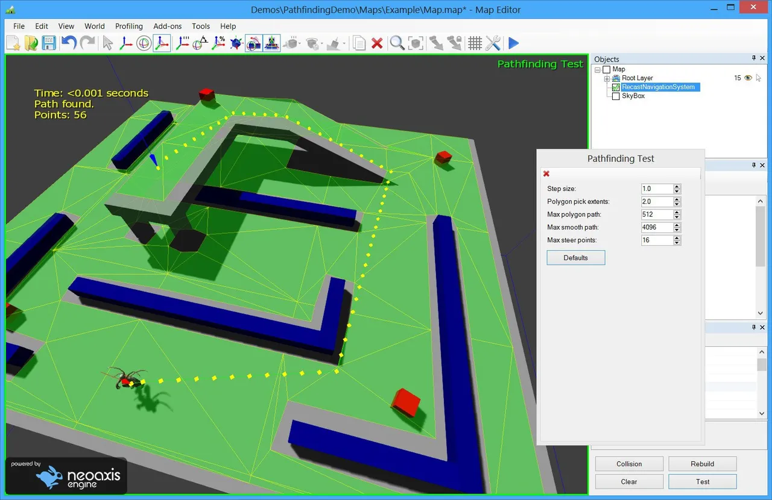Click the Undo icon in the toolbar
This screenshot has height=500, width=772.
68,43
